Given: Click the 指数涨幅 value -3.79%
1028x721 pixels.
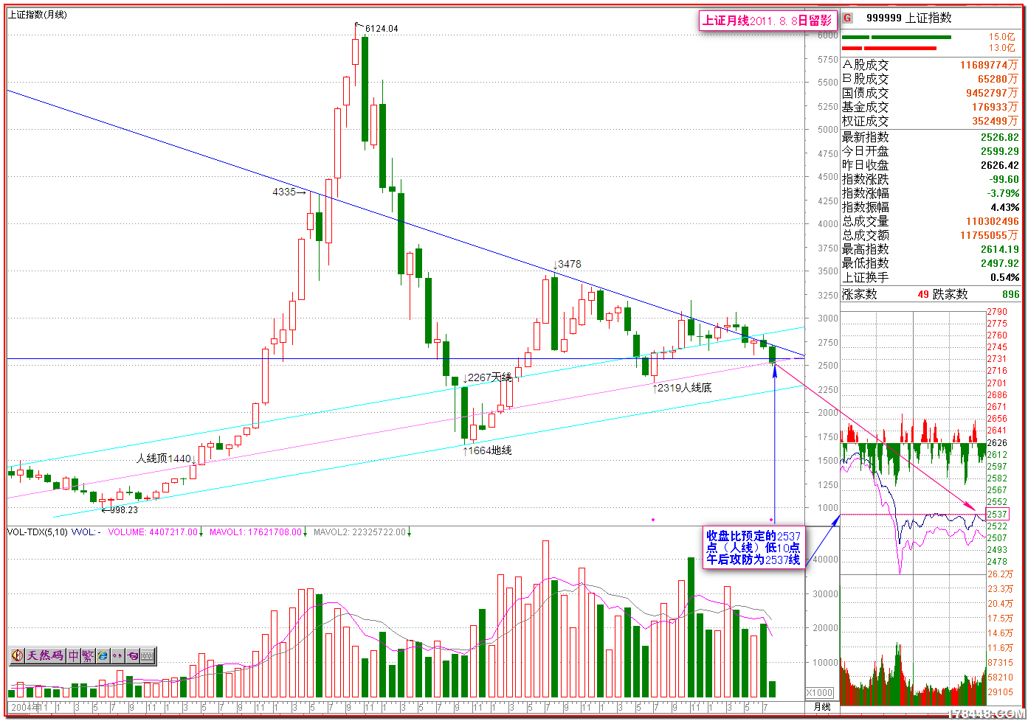Looking at the screenshot, I should (1004, 193).
